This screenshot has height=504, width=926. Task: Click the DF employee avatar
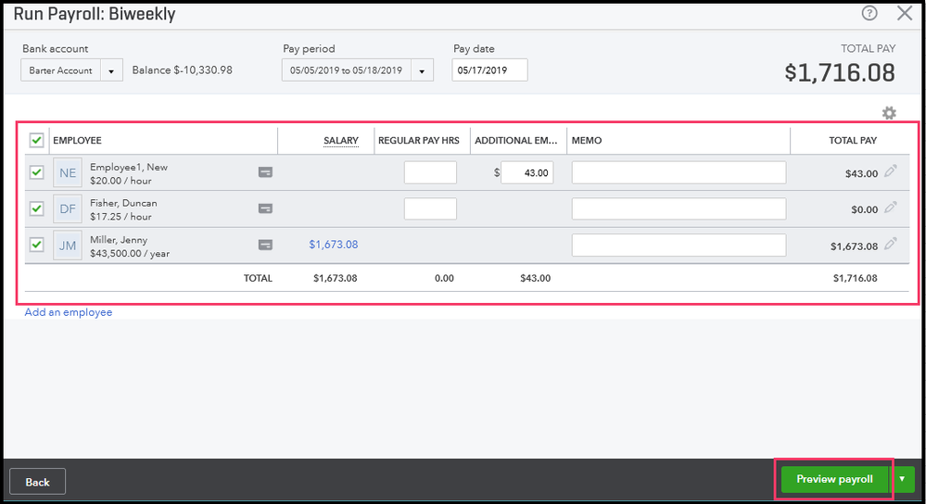[68, 208]
